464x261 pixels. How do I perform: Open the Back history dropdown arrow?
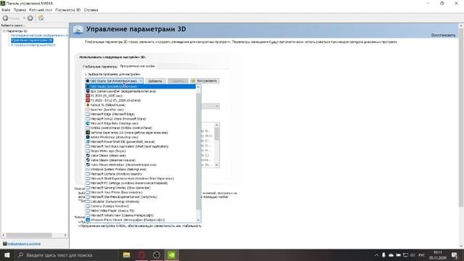[24, 18]
